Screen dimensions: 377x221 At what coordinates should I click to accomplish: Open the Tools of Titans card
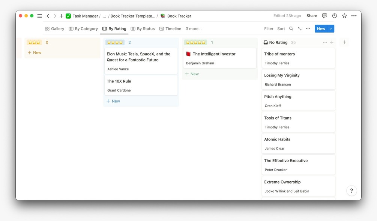click(x=298, y=122)
